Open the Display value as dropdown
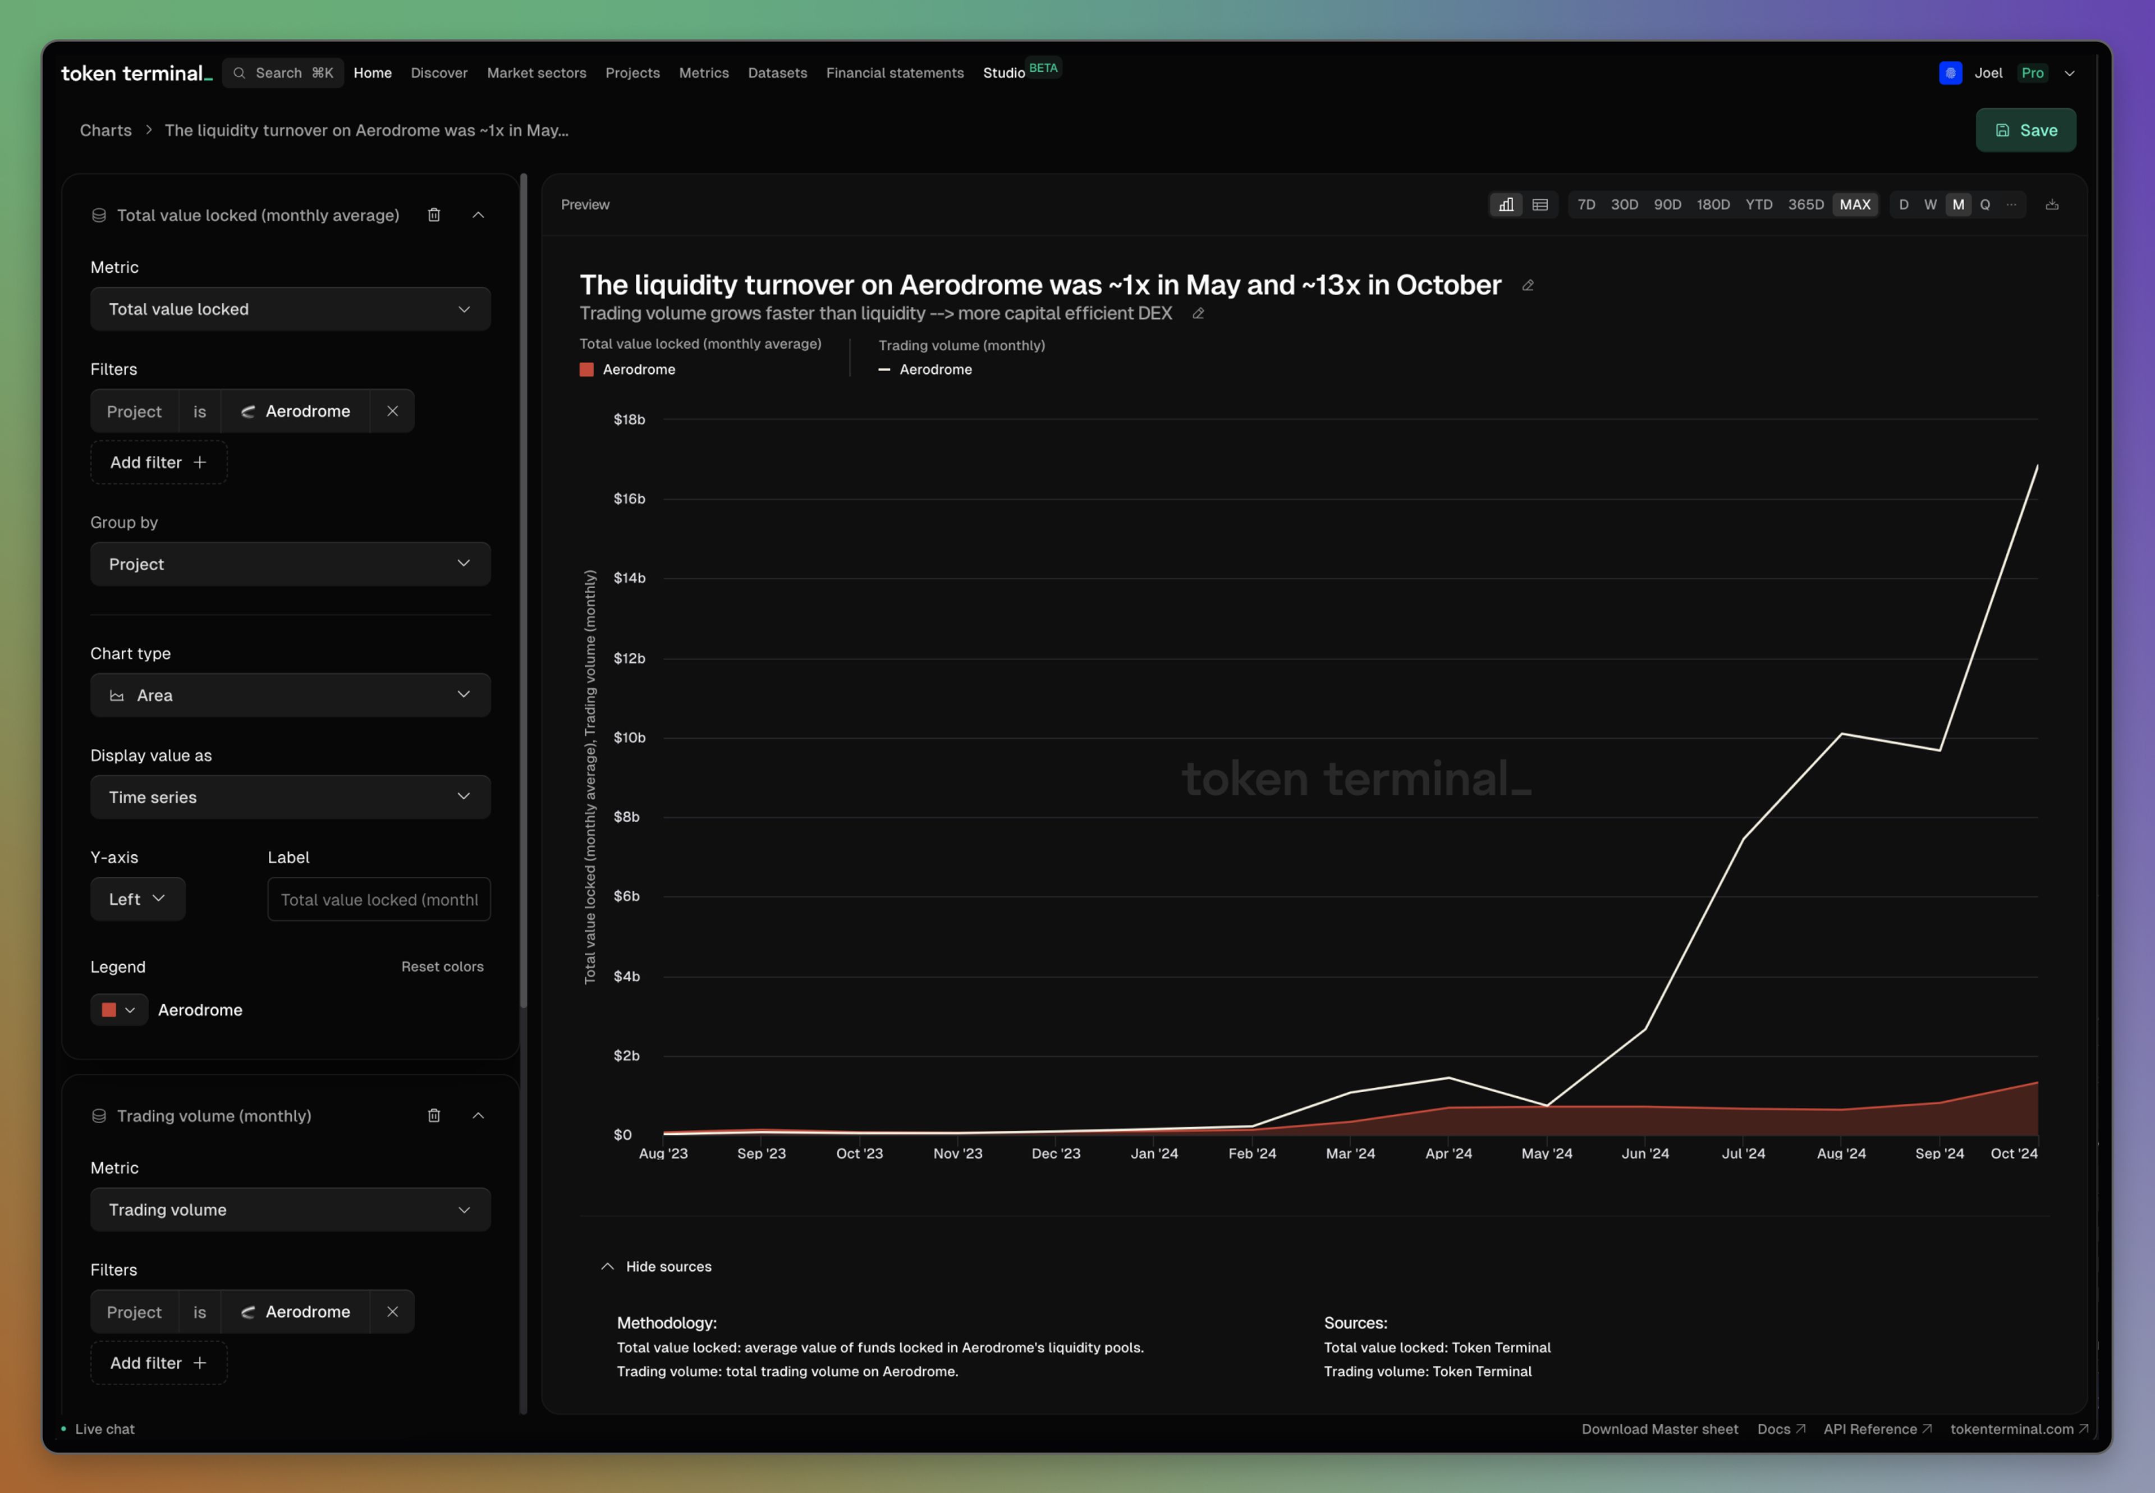 (x=290, y=797)
